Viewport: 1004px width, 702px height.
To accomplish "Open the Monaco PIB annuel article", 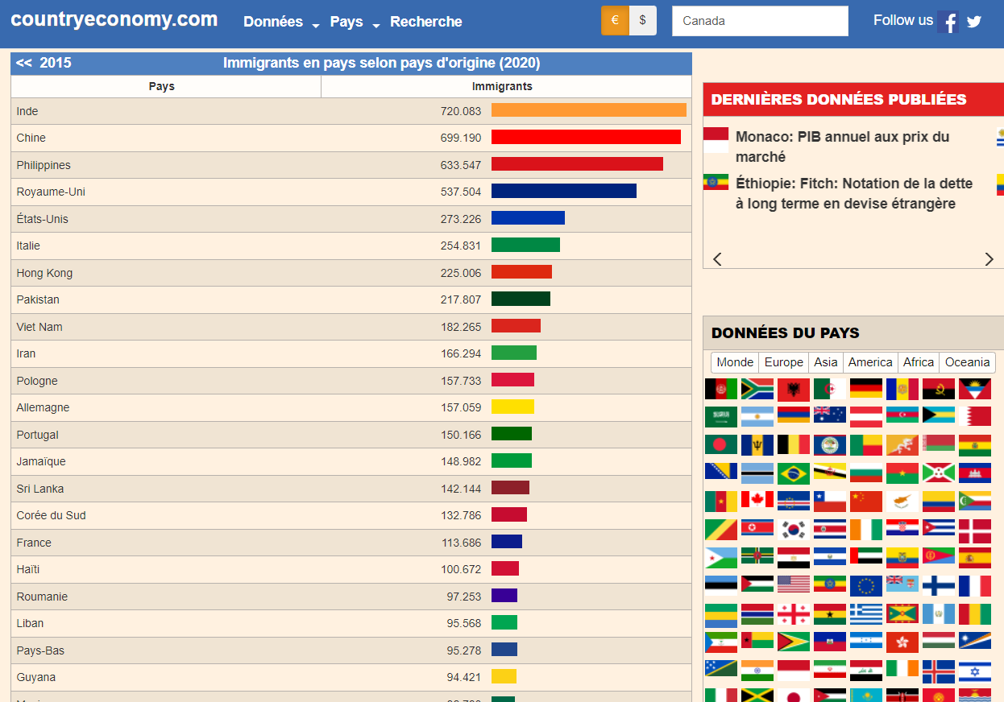I will click(842, 147).
